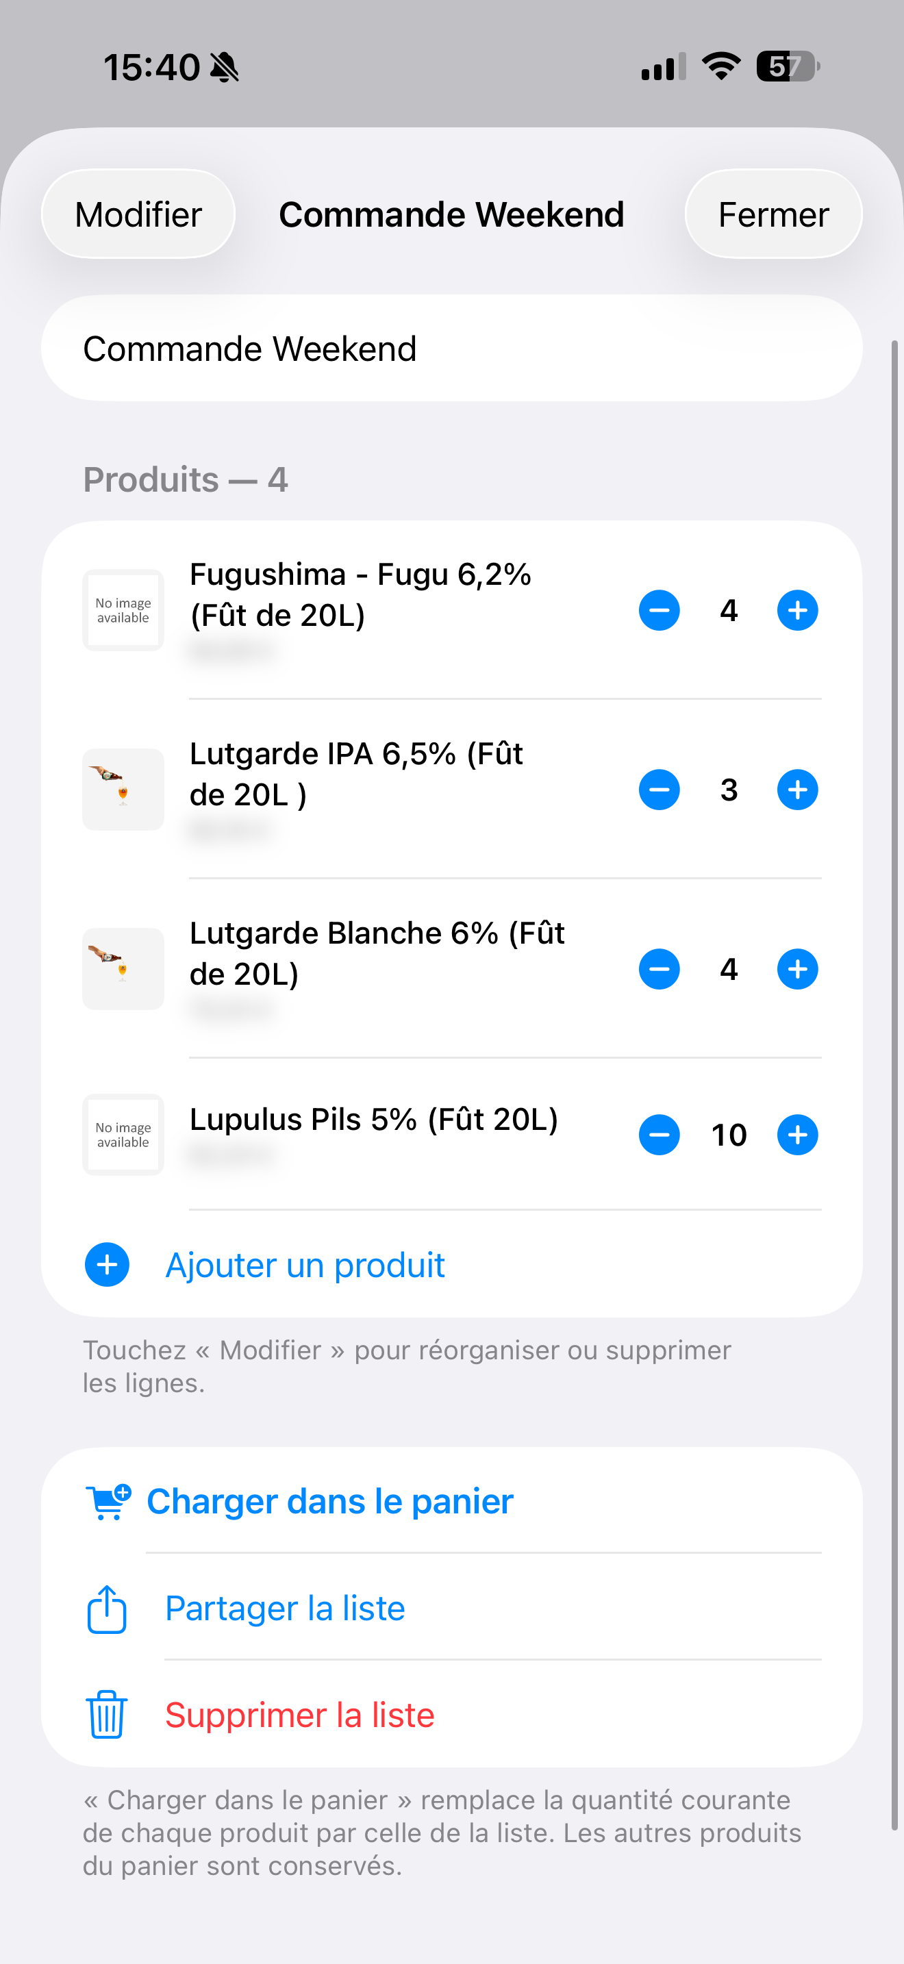Screen dimensions: 904x1964
Task: Increase the Fugushima Fugu quantity
Action: pyautogui.click(x=797, y=610)
